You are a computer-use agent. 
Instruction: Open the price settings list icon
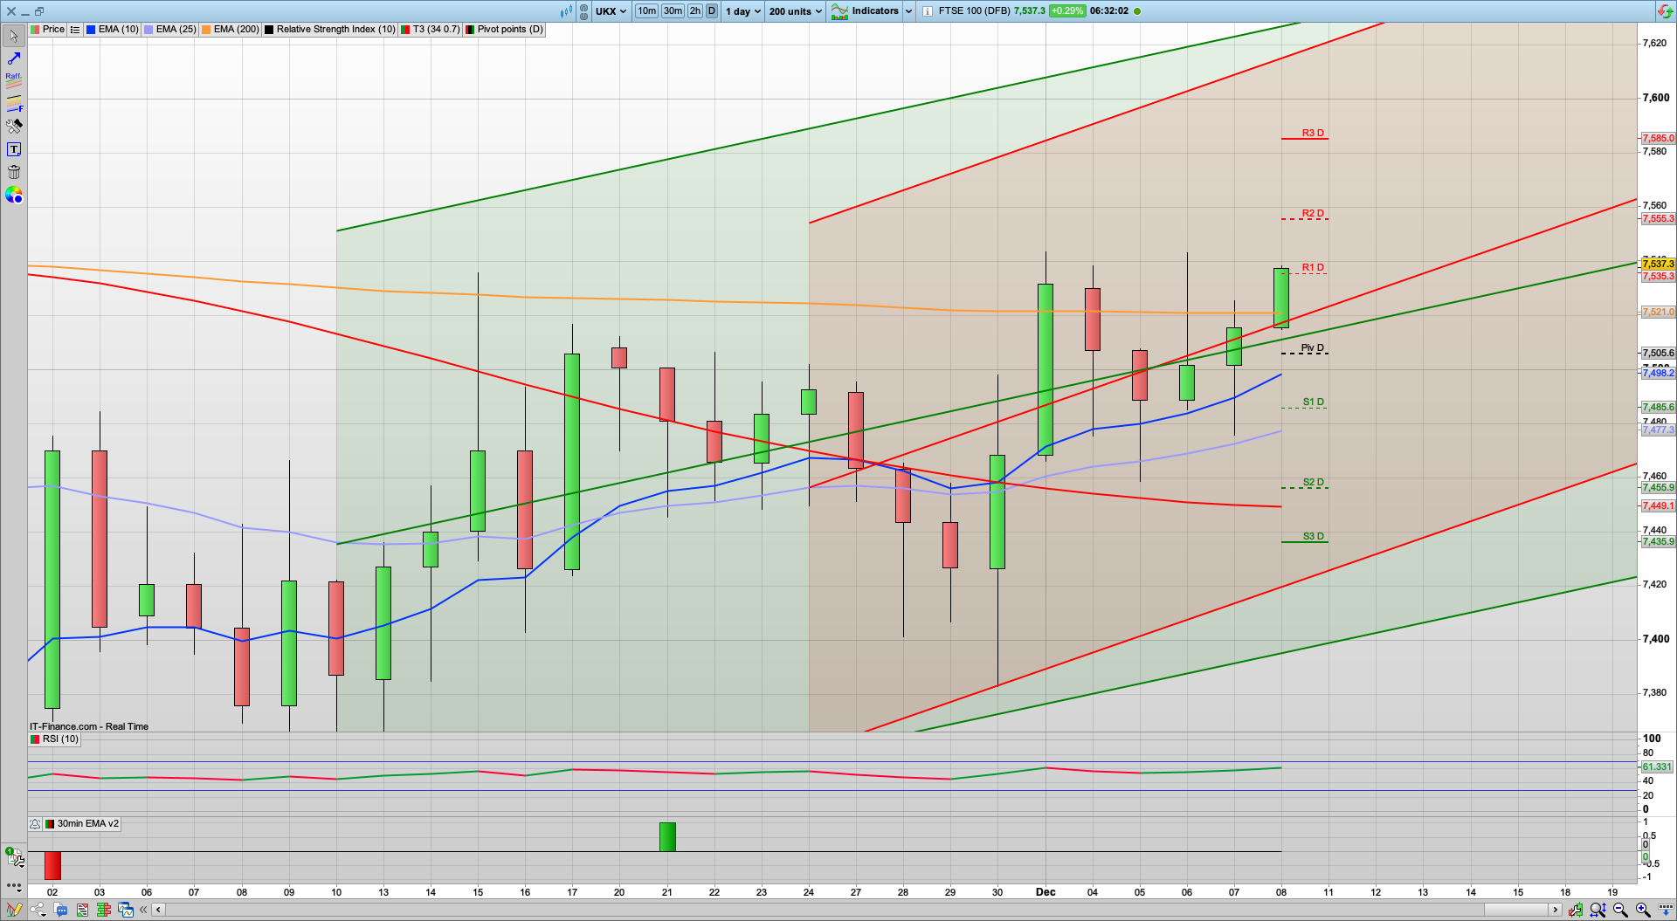coord(75,29)
